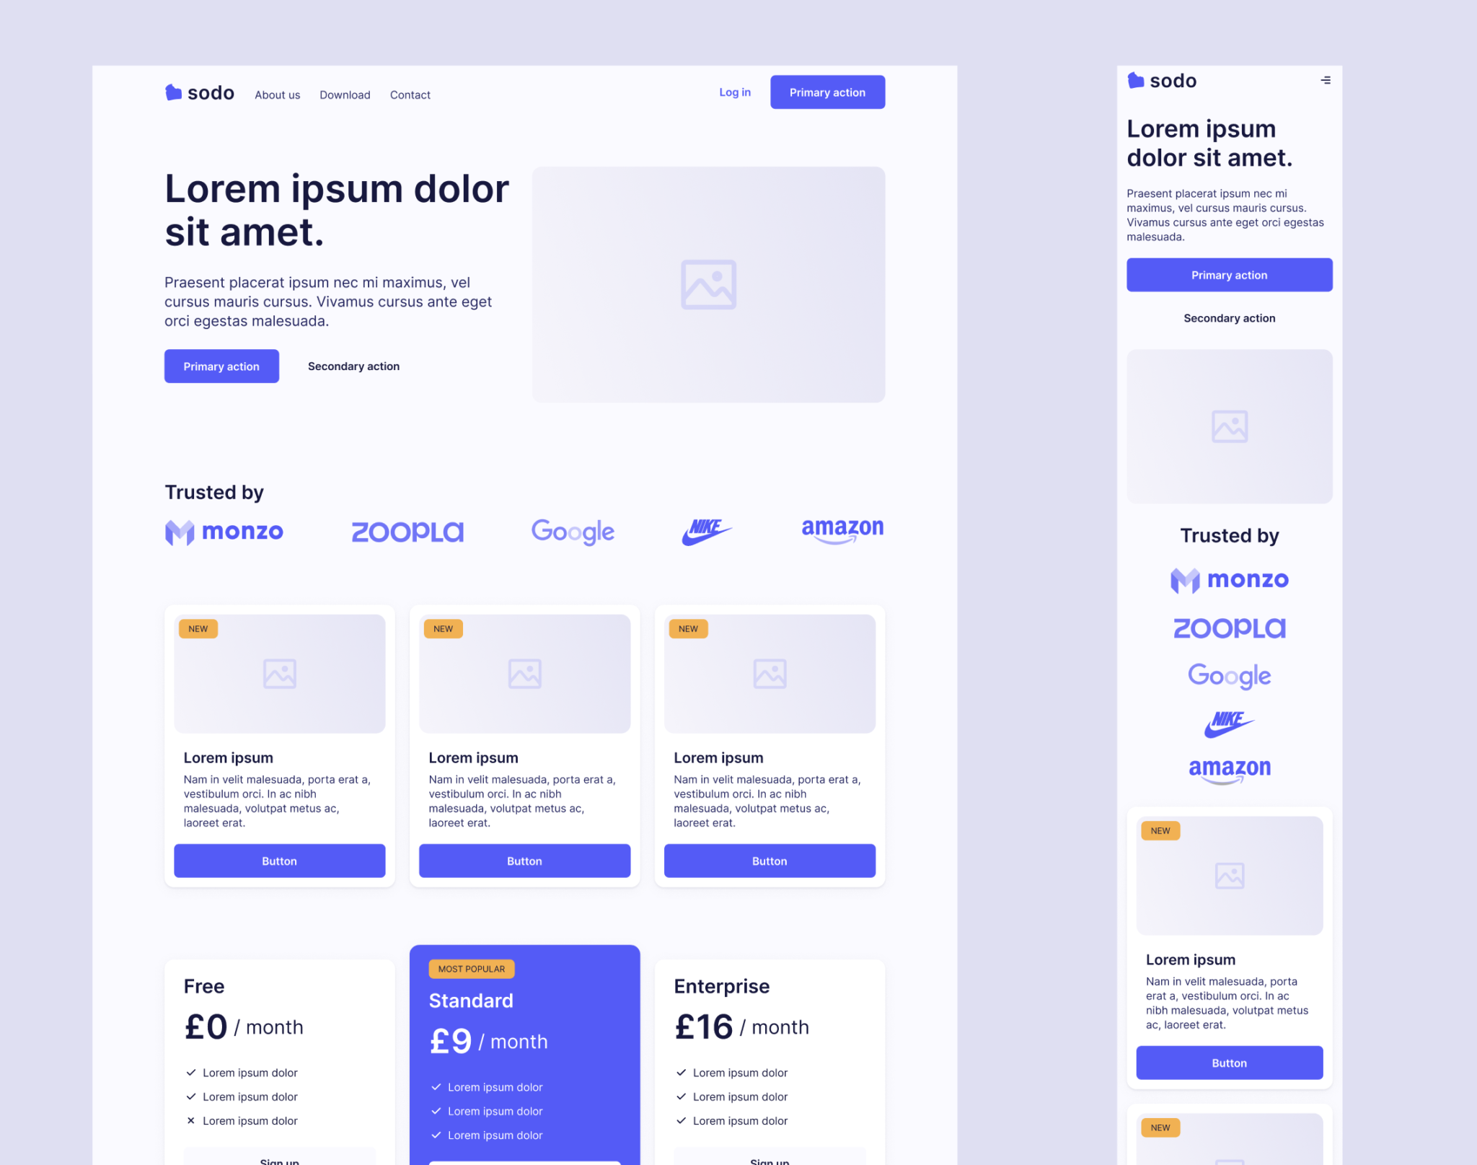Click the image placeholder icon in hero
This screenshot has height=1165, width=1477.
[708, 284]
